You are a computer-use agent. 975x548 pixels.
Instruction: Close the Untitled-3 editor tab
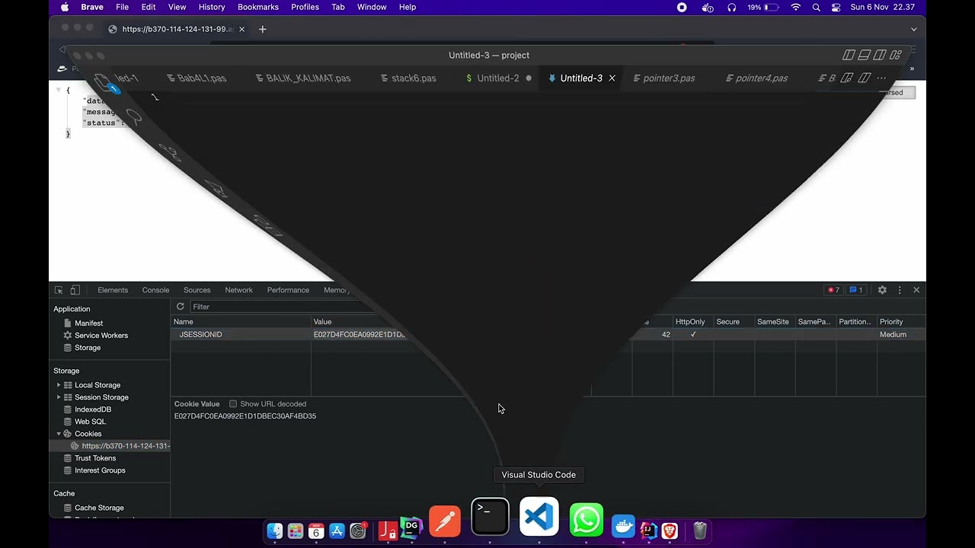[612, 78]
